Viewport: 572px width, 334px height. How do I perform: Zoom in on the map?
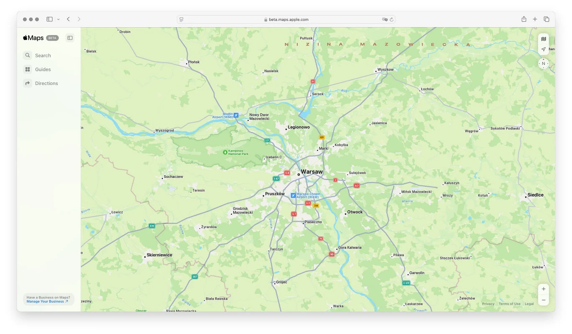543,288
